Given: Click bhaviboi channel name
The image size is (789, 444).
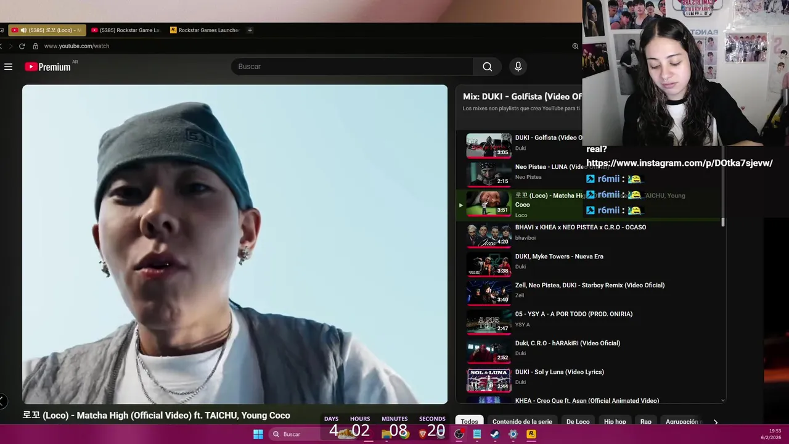Looking at the screenshot, I should 525,238.
